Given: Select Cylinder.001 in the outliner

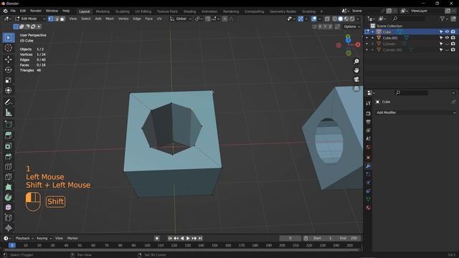Looking at the screenshot, I should click(392, 50).
